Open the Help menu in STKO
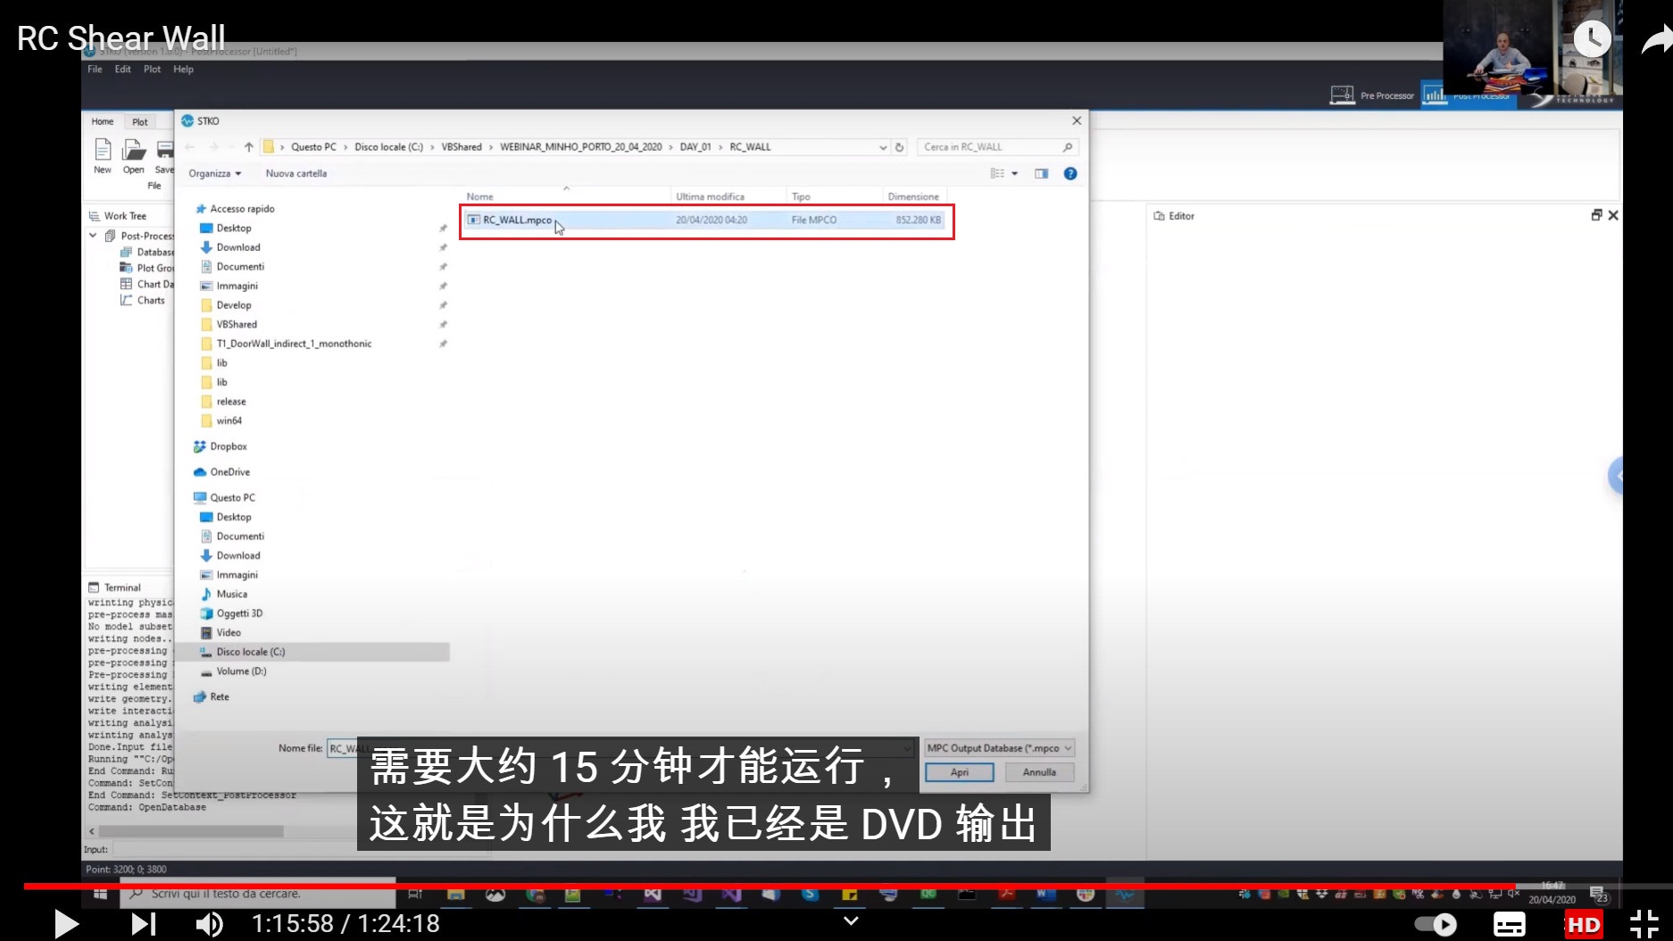The width and height of the screenshot is (1673, 941). [183, 69]
